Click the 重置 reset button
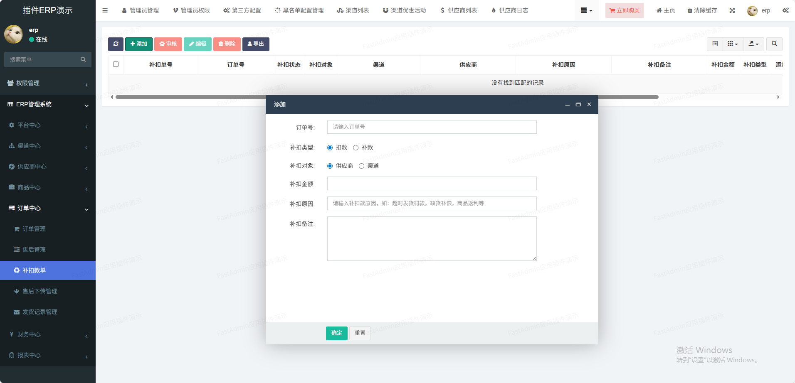795x383 pixels. (x=360, y=333)
